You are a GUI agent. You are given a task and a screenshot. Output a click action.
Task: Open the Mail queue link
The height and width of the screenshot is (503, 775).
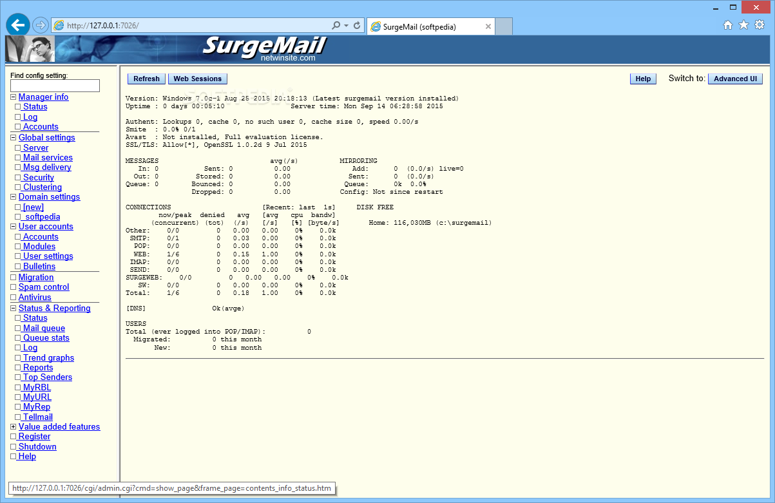click(44, 328)
